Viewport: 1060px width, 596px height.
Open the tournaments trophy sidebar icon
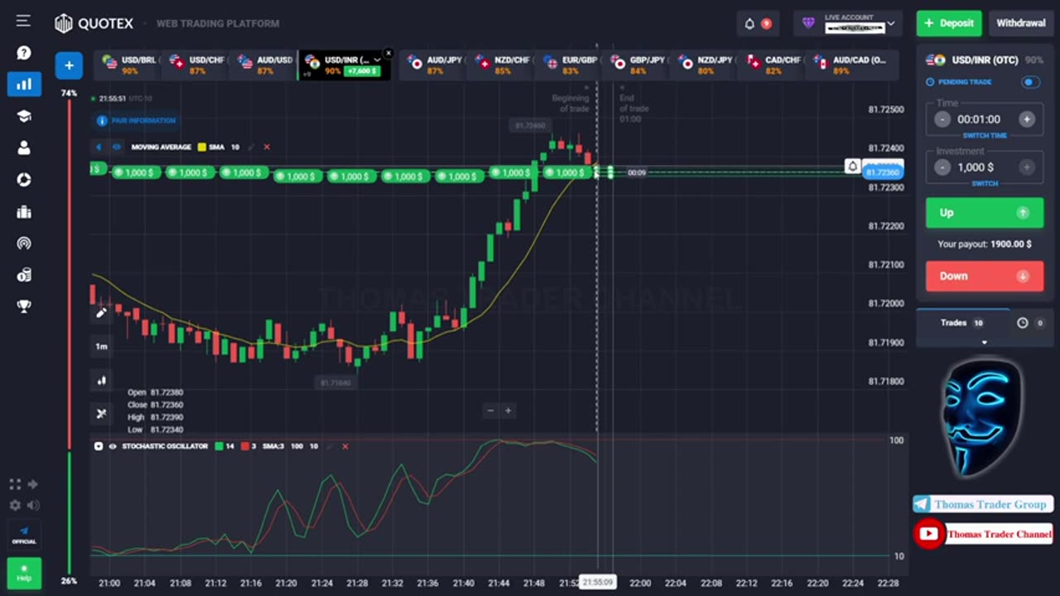[24, 306]
